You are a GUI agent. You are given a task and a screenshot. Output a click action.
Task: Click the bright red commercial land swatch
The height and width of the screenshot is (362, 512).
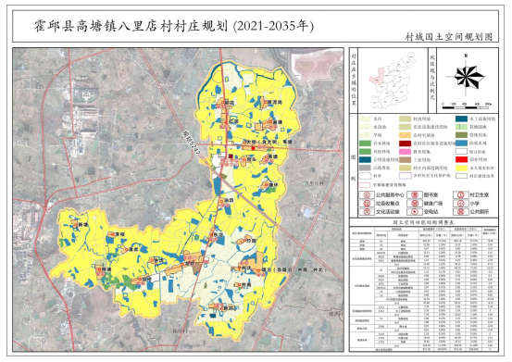tap(462, 159)
